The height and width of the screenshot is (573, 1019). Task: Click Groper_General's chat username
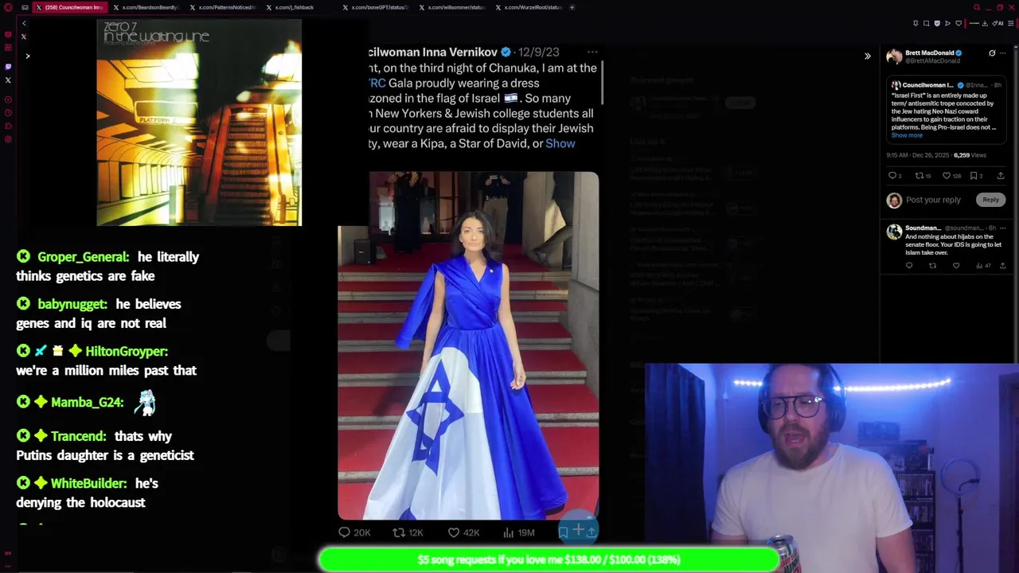click(83, 257)
